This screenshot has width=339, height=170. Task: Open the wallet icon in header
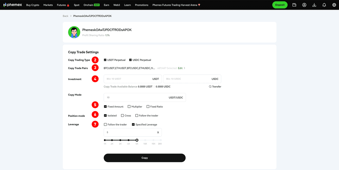pos(294,5)
